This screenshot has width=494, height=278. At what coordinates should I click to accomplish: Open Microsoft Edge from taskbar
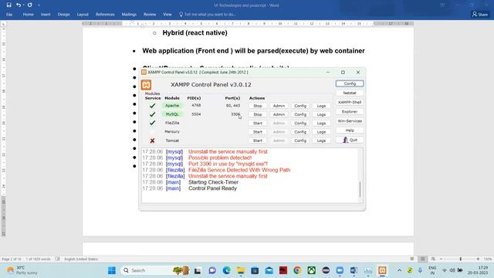(226, 270)
